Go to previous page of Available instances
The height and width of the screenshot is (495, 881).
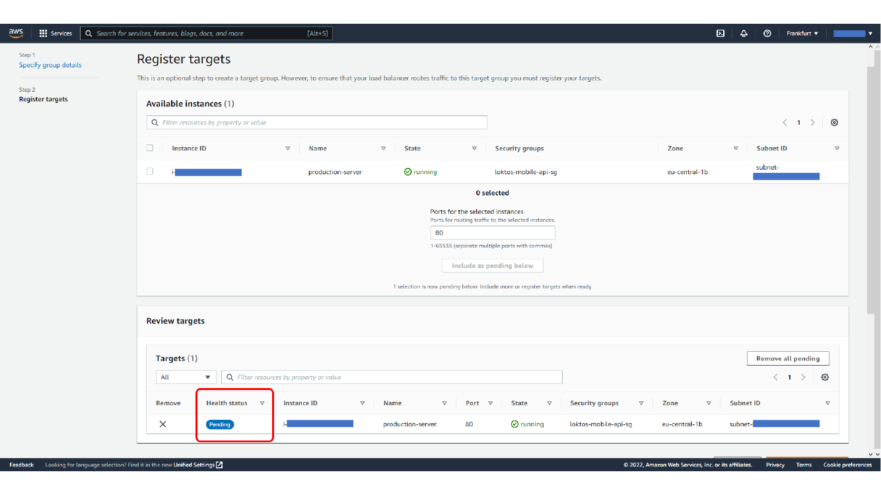point(785,123)
